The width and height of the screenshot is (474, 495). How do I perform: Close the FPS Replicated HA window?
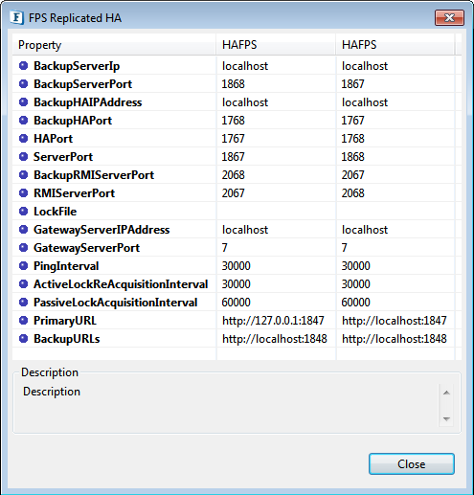pos(449,17)
